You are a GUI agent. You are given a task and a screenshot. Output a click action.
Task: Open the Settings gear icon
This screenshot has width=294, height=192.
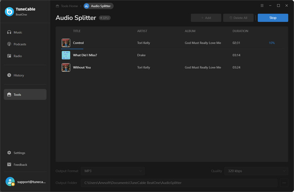9,153
